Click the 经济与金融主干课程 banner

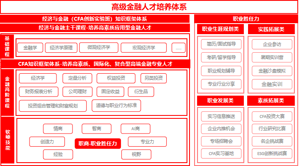pos(95,28)
